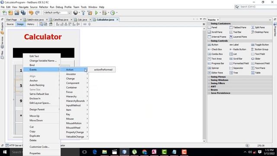Screen dimensions: 277x156
Task: Select the Panel container in Palette
Action: (x=213, y=27)
